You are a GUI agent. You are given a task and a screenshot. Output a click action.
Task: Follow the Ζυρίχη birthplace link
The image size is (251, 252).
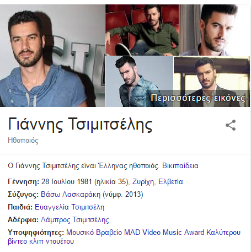(x=144, y=182)
